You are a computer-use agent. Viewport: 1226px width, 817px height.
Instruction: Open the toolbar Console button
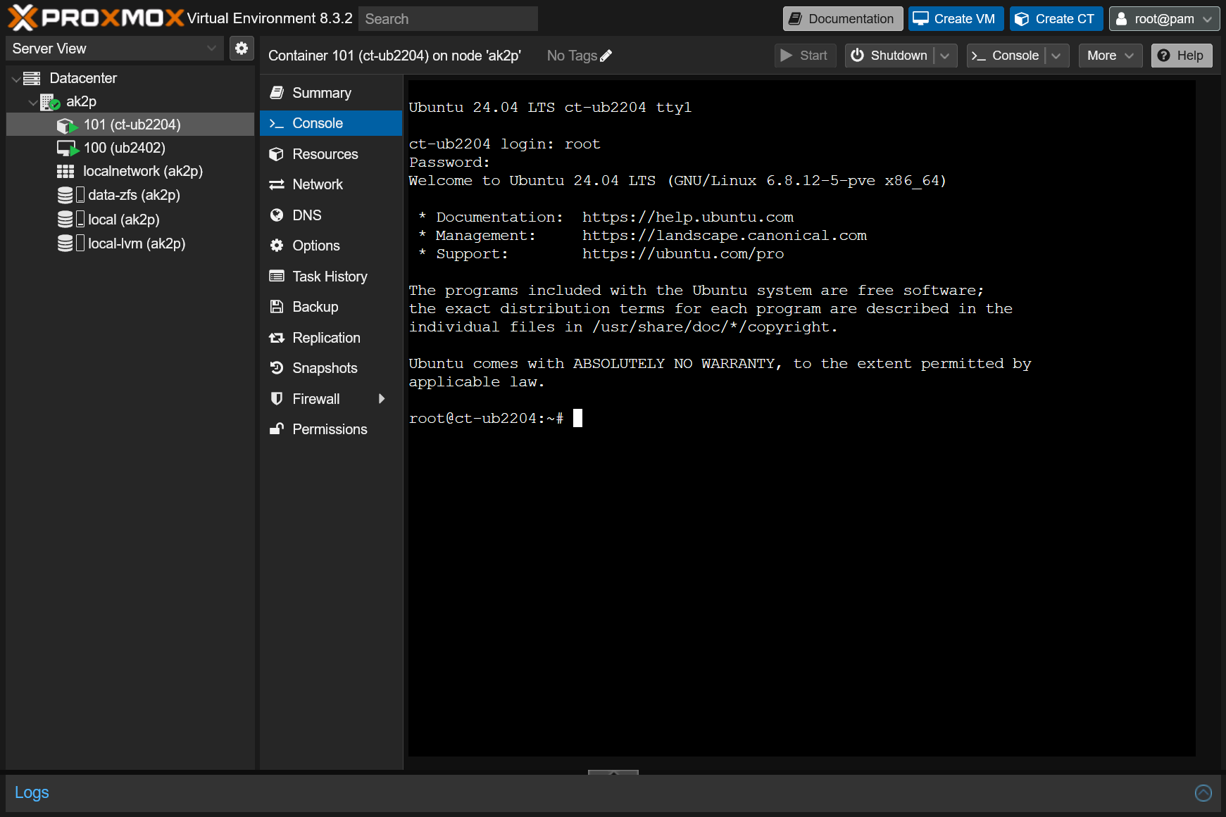pyautogui.click(x=1006, y=56)
